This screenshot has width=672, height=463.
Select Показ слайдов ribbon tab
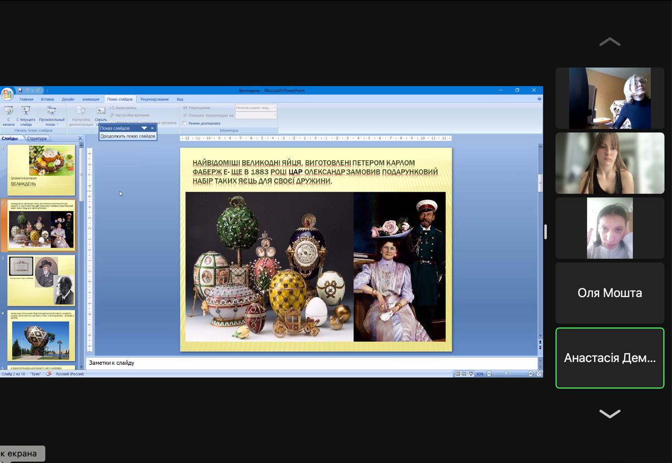pyautogui.click(x=120, y=99)
